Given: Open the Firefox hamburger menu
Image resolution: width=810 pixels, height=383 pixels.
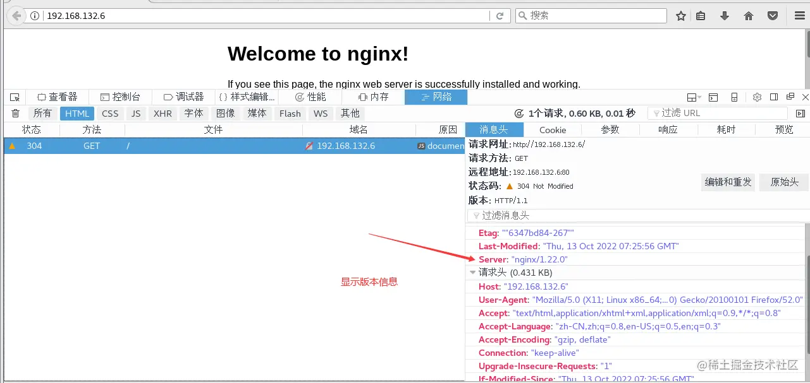Looking at the screenshot, I should point(799,16).
